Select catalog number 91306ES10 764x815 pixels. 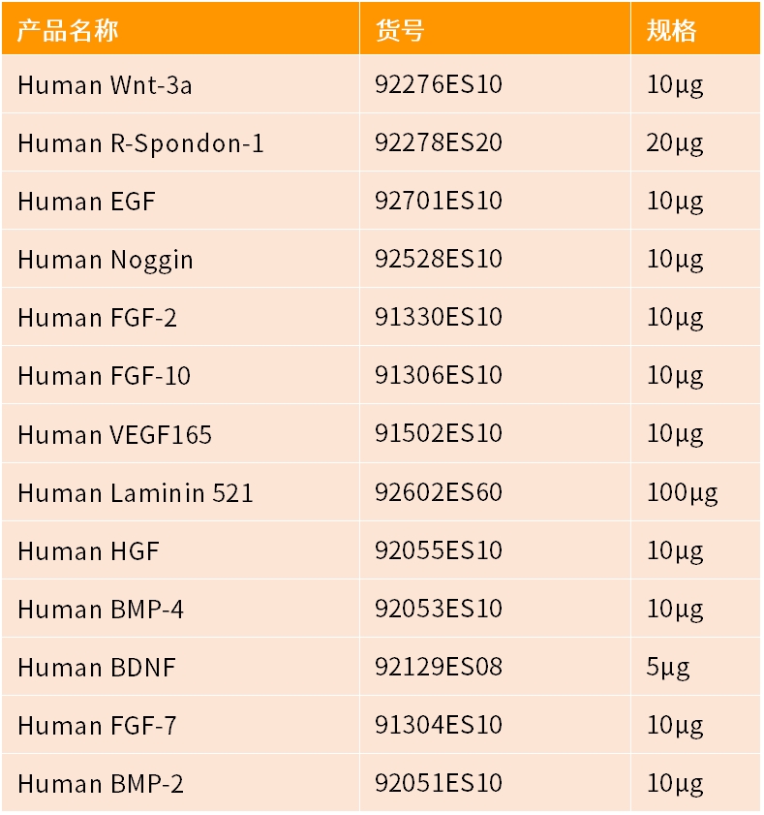coord(438,375)
